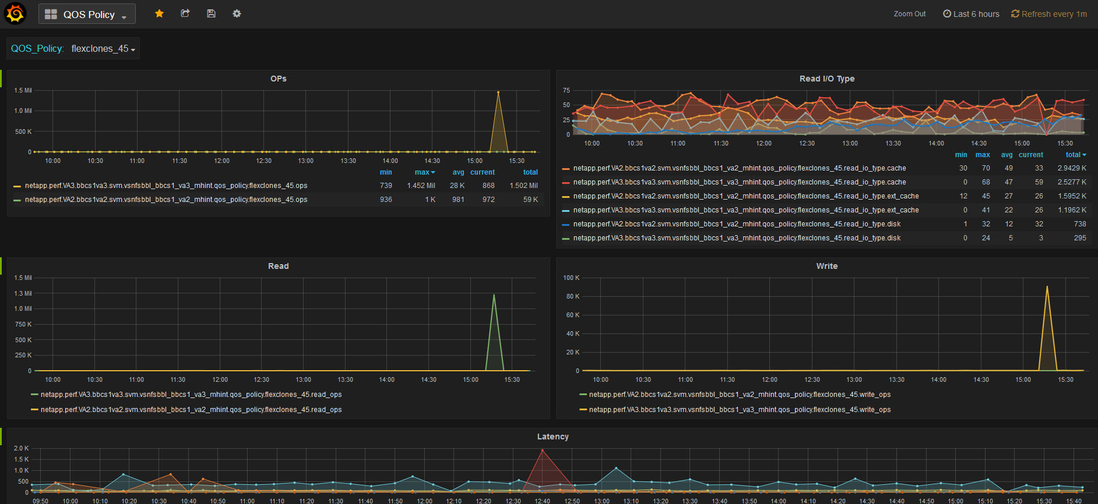This screenshot has width=1098, height=504.
Task: Open dashboard settings gear icon
Action: pos(237,13)
